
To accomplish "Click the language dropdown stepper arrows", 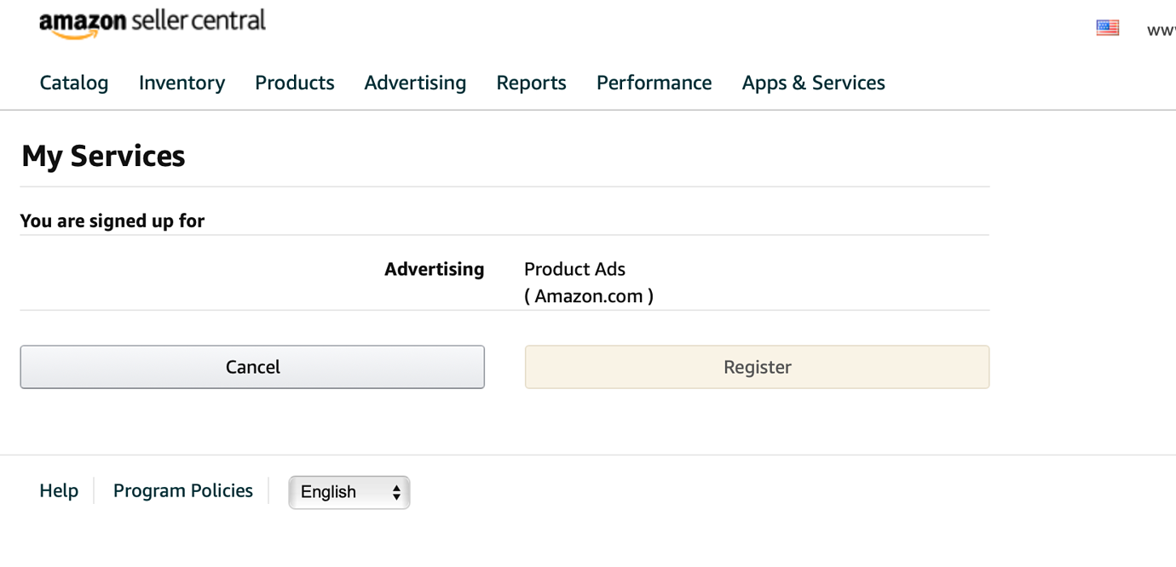I will click(395, 492).
